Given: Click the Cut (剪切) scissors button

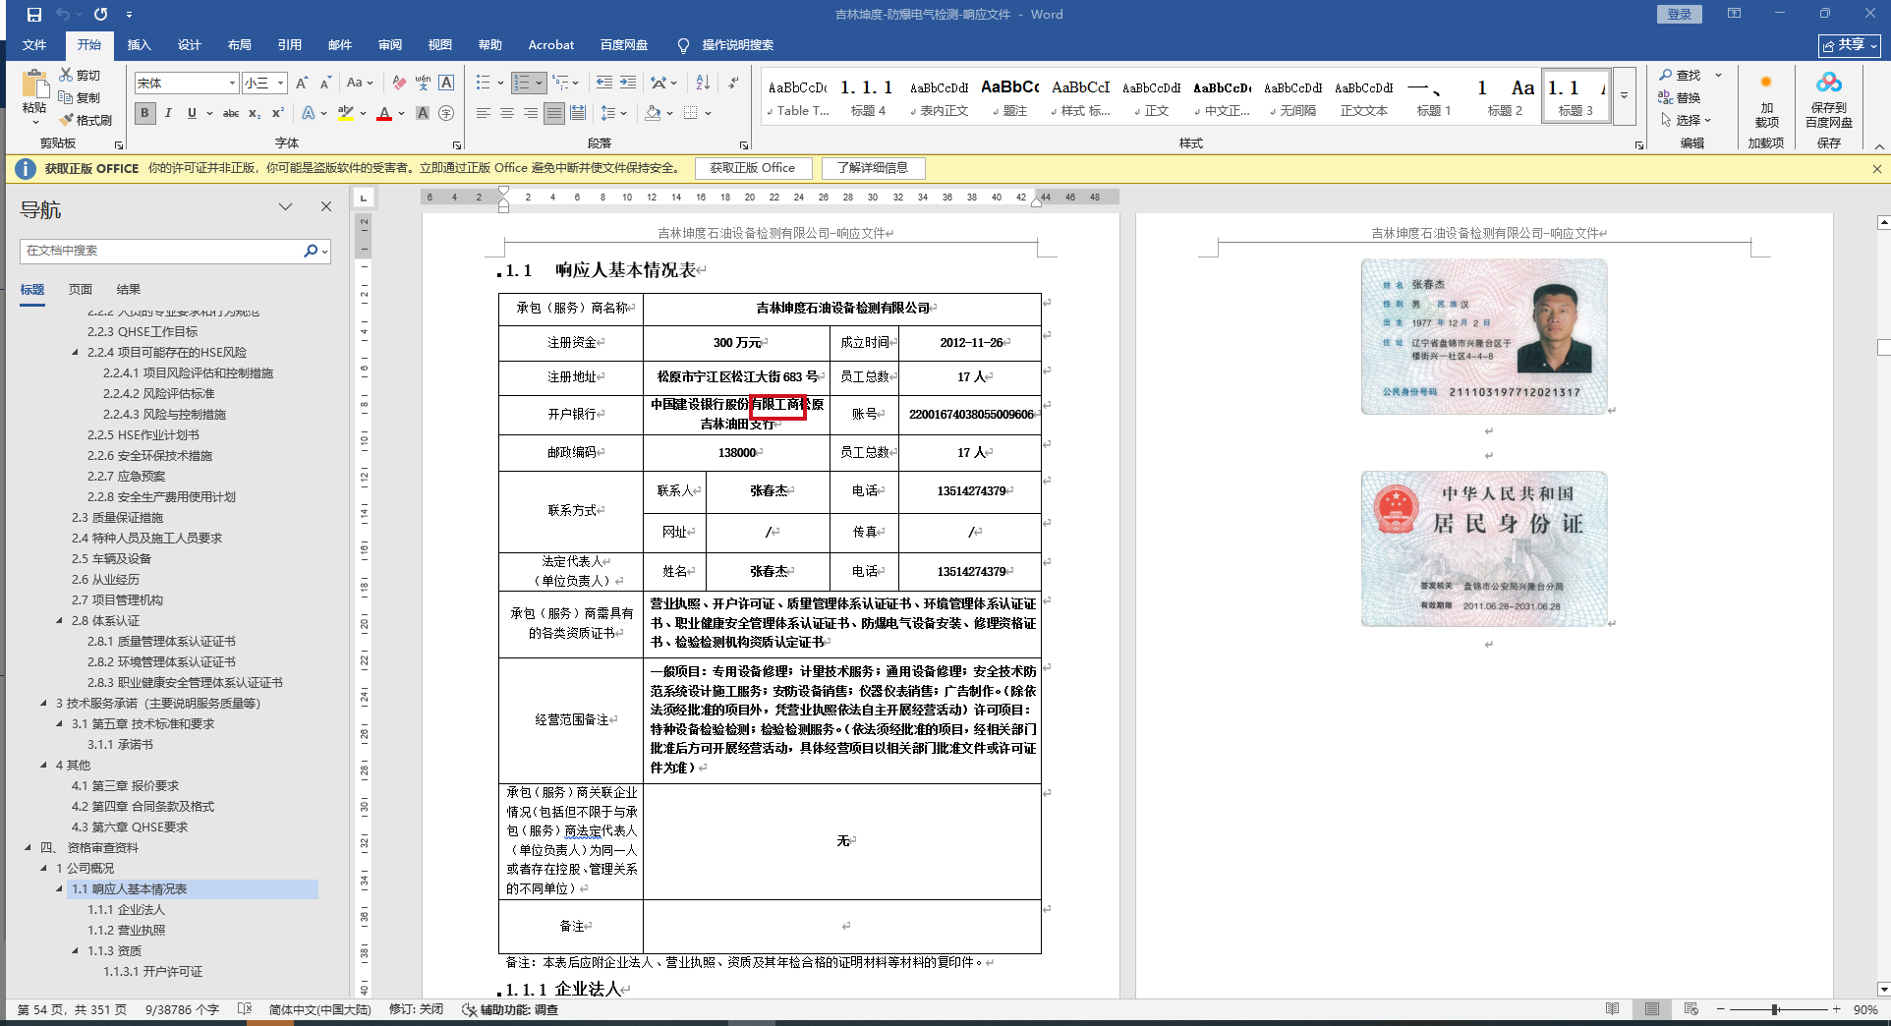Looking at the screenshot, I should pos(80,75).
